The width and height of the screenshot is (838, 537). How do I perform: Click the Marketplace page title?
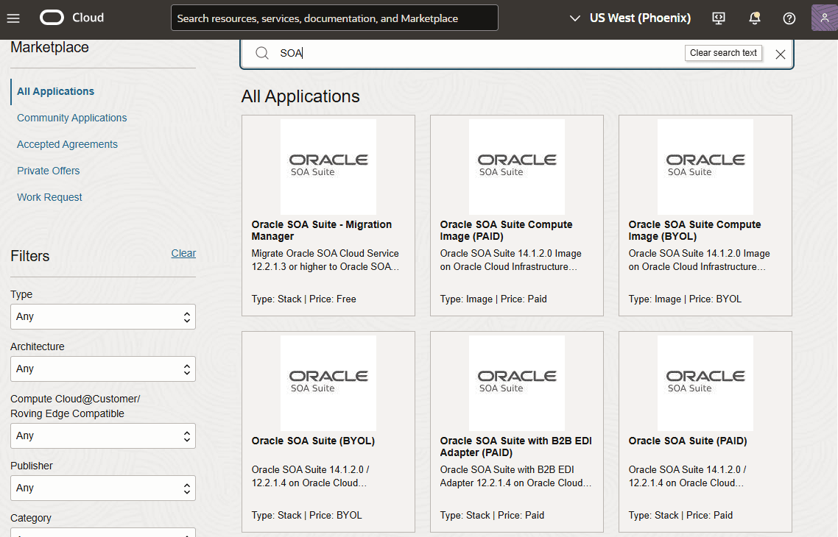(49, 48)
